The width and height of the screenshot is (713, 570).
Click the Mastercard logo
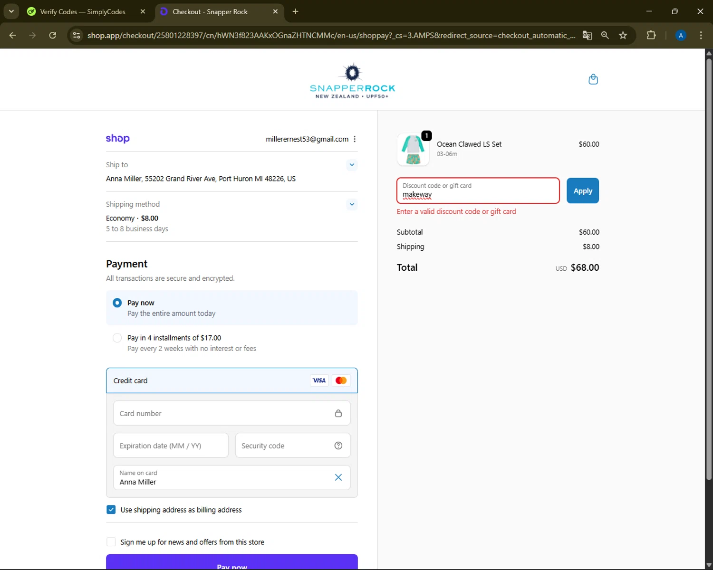[x=341, y=380]
